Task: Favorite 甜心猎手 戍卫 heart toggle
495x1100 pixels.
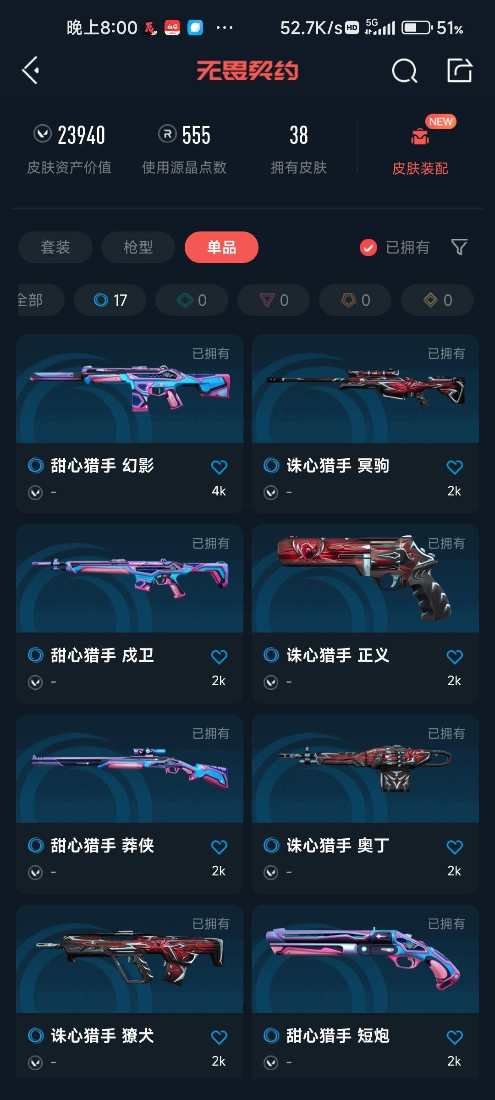Action: (x=219, y=657)
